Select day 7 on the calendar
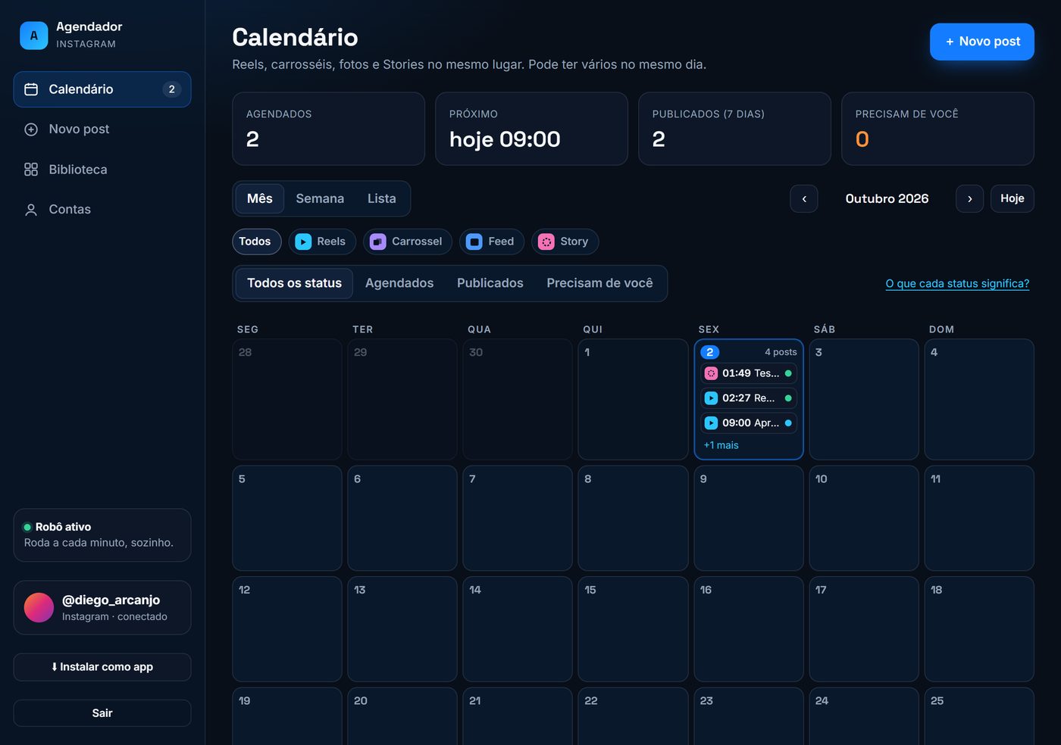 click(518, 518)
